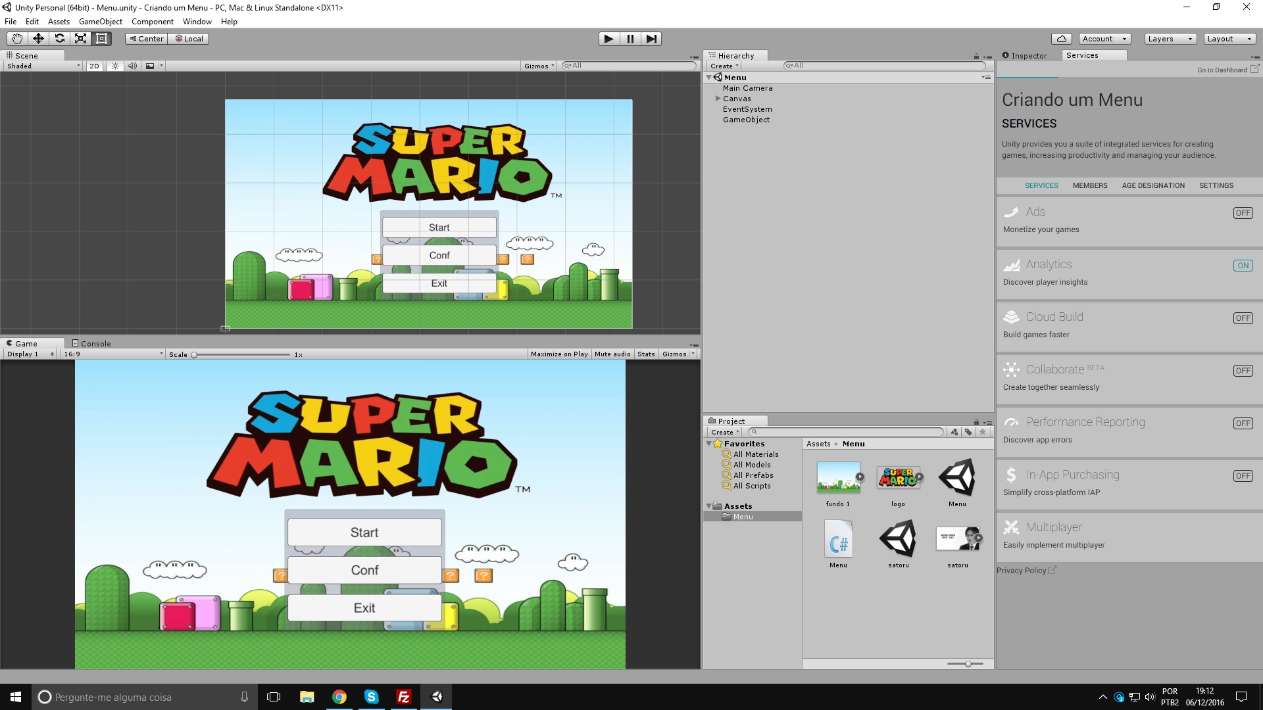Select the Hand tool in toolbar
This screenshot has width=1263, height=710.
click(x=17, y=39)
